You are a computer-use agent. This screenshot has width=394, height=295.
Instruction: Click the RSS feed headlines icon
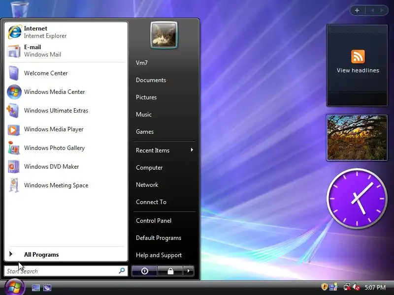point(358,57)
